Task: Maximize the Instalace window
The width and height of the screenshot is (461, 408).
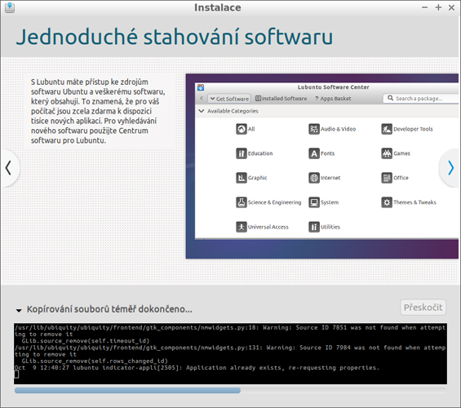Action: (438, 7)
